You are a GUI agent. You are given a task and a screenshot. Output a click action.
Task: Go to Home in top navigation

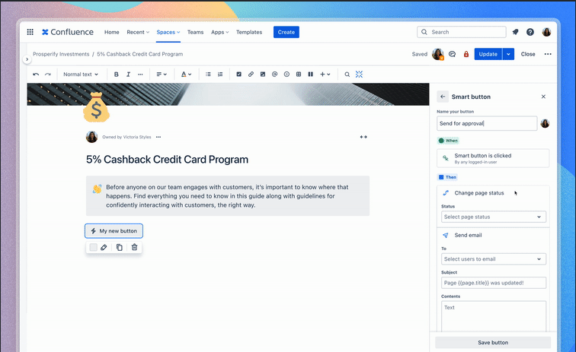[x=112, y=32]
